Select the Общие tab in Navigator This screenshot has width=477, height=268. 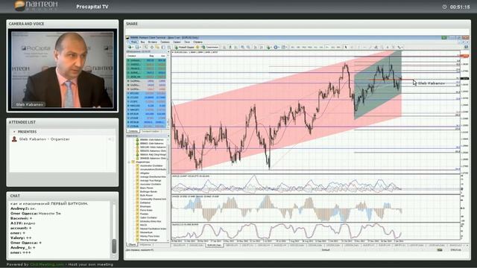pos(132,244)
